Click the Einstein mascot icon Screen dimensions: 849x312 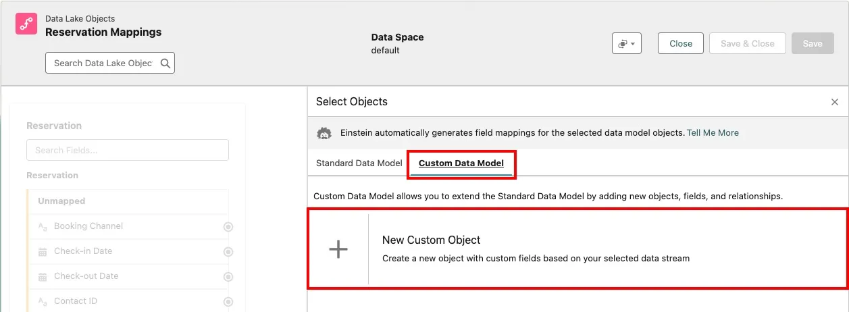[x=324, y=133]
